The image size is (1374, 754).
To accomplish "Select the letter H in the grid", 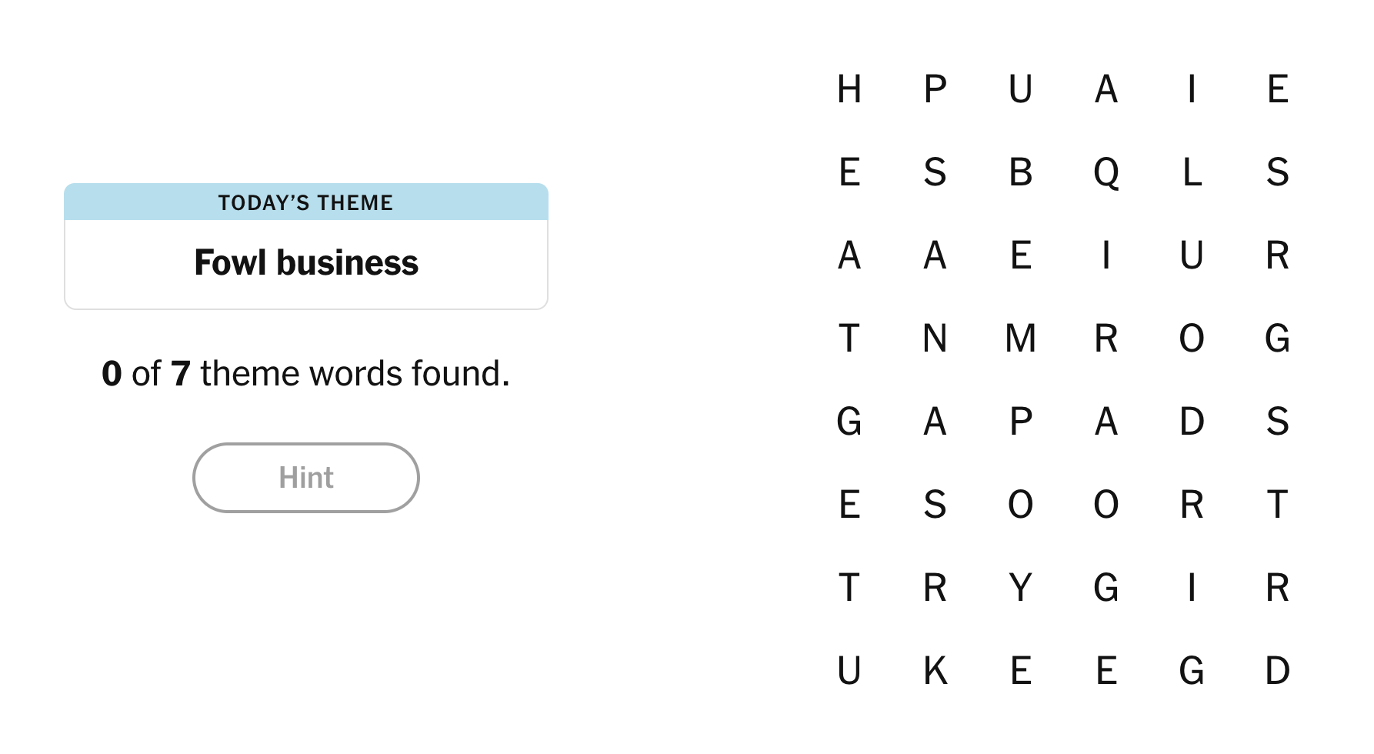I will coord(849,89).
